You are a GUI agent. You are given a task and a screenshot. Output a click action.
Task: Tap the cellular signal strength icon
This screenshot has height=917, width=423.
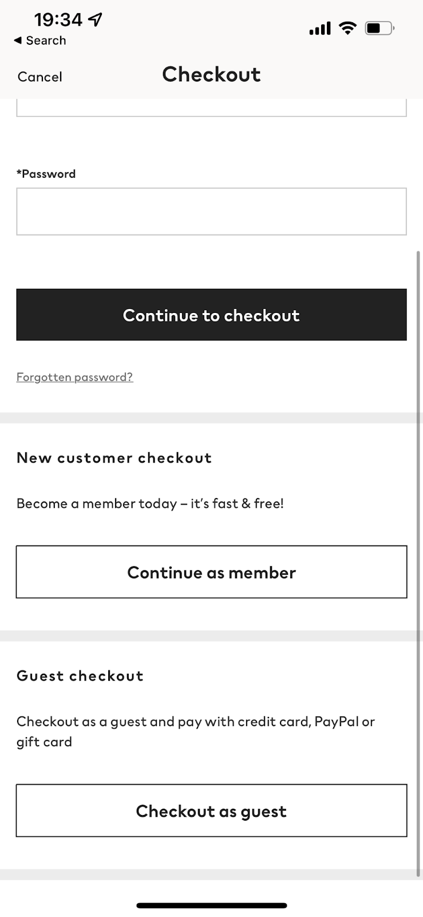coord(319,28)
